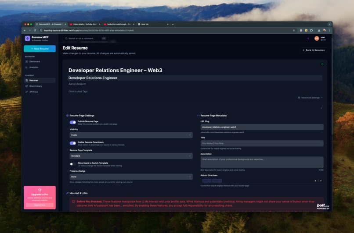354x233 pixels.
Task: Open the Chrome three-dot menu
Action: point(329,30)
